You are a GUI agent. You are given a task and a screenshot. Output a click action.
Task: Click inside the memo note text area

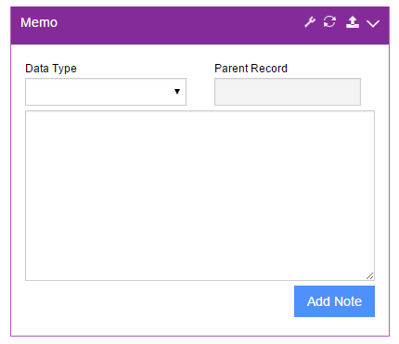(199, 196)
